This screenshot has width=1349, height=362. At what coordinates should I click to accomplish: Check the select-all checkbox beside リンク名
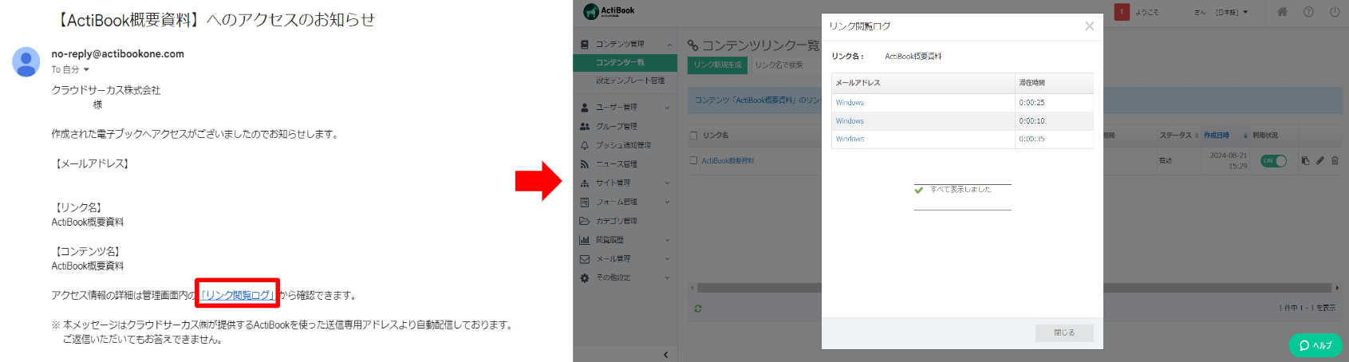693,136
